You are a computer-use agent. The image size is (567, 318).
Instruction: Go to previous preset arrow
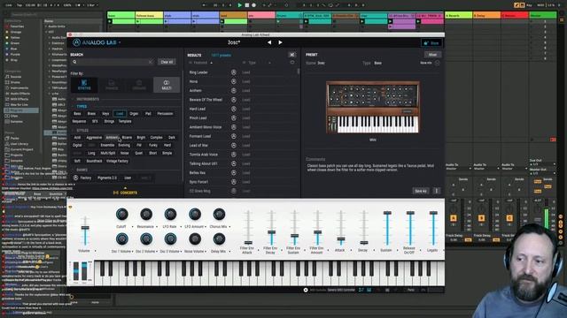(269, 42)
